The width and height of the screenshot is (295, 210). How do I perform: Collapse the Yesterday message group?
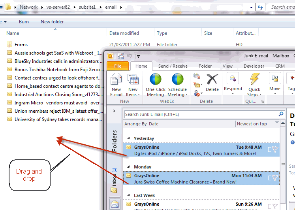128,139
